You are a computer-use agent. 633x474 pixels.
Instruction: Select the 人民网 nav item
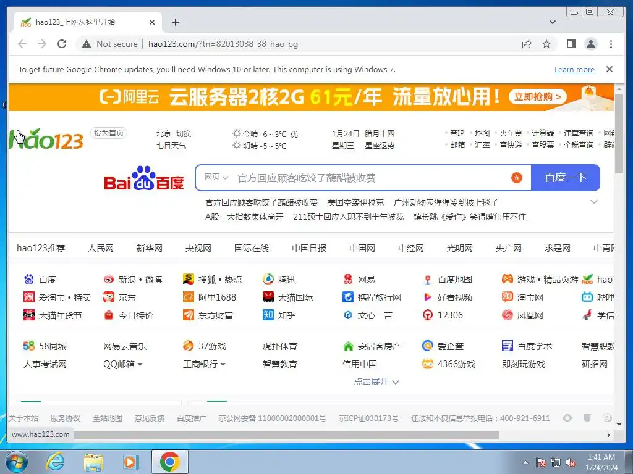coord(101,248)
